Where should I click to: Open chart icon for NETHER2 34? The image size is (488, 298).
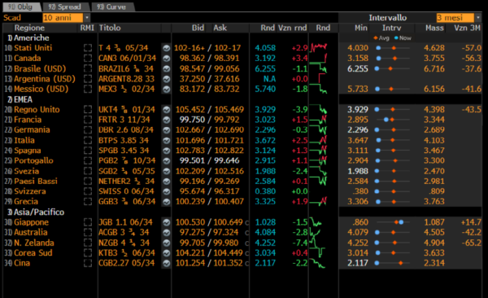point(167,182)
